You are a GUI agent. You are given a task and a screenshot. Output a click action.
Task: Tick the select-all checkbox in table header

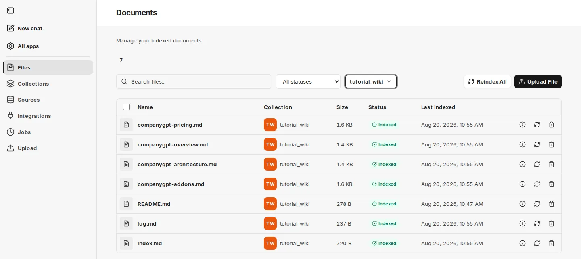pos(126,107)
